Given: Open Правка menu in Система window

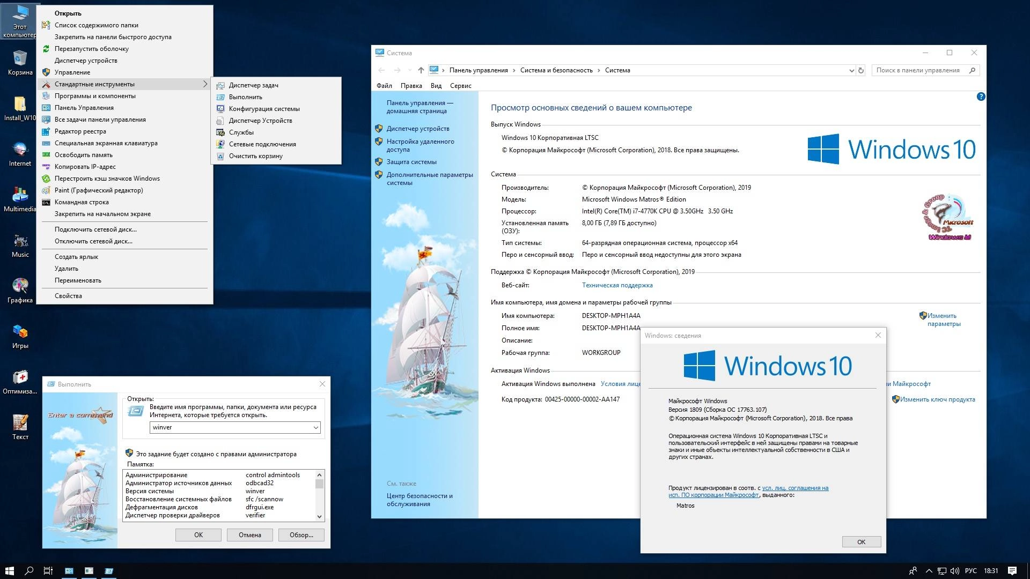Looking at the screenshot, I should pyautogui.click(x=411, y=86).
